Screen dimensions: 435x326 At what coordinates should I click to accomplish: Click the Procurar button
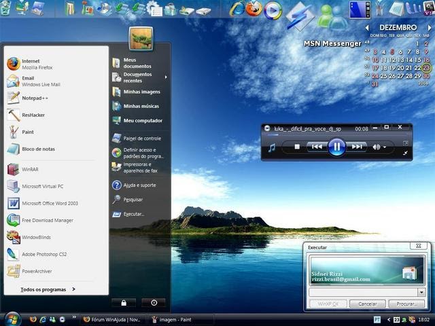pos(406,304)
